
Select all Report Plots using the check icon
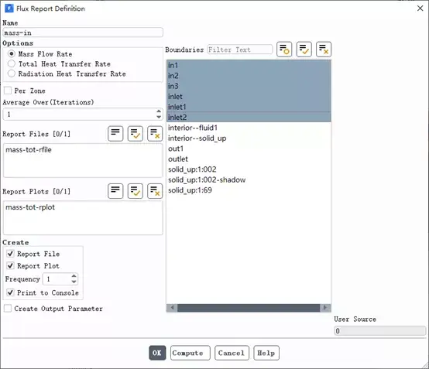(135, 191)
